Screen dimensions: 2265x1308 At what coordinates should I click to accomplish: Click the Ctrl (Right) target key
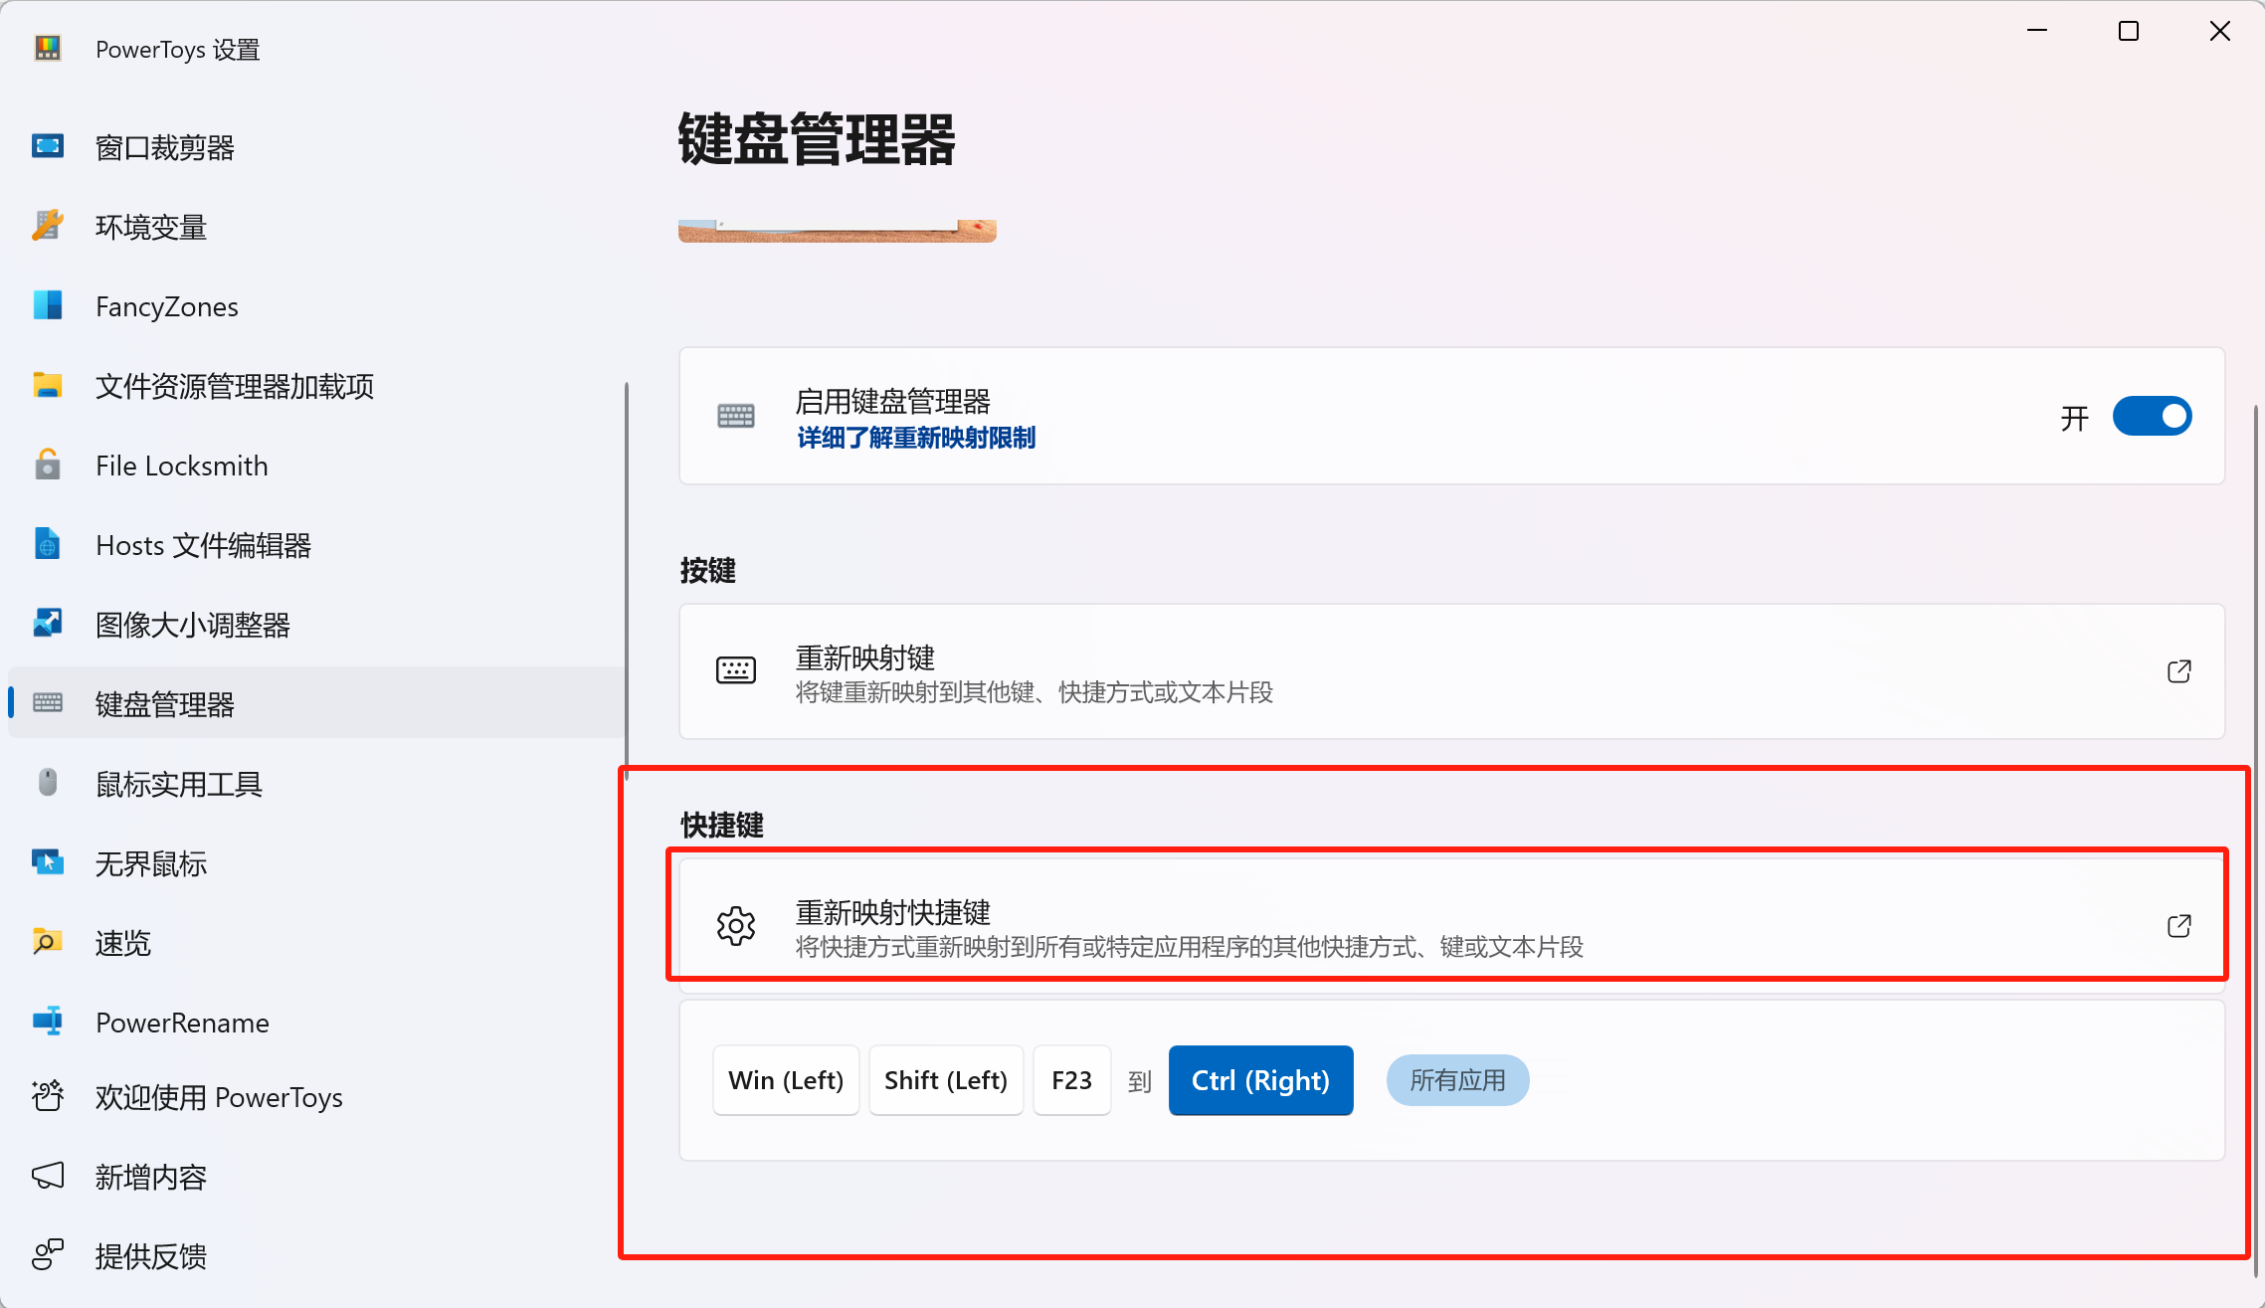click(1260, 1080)
